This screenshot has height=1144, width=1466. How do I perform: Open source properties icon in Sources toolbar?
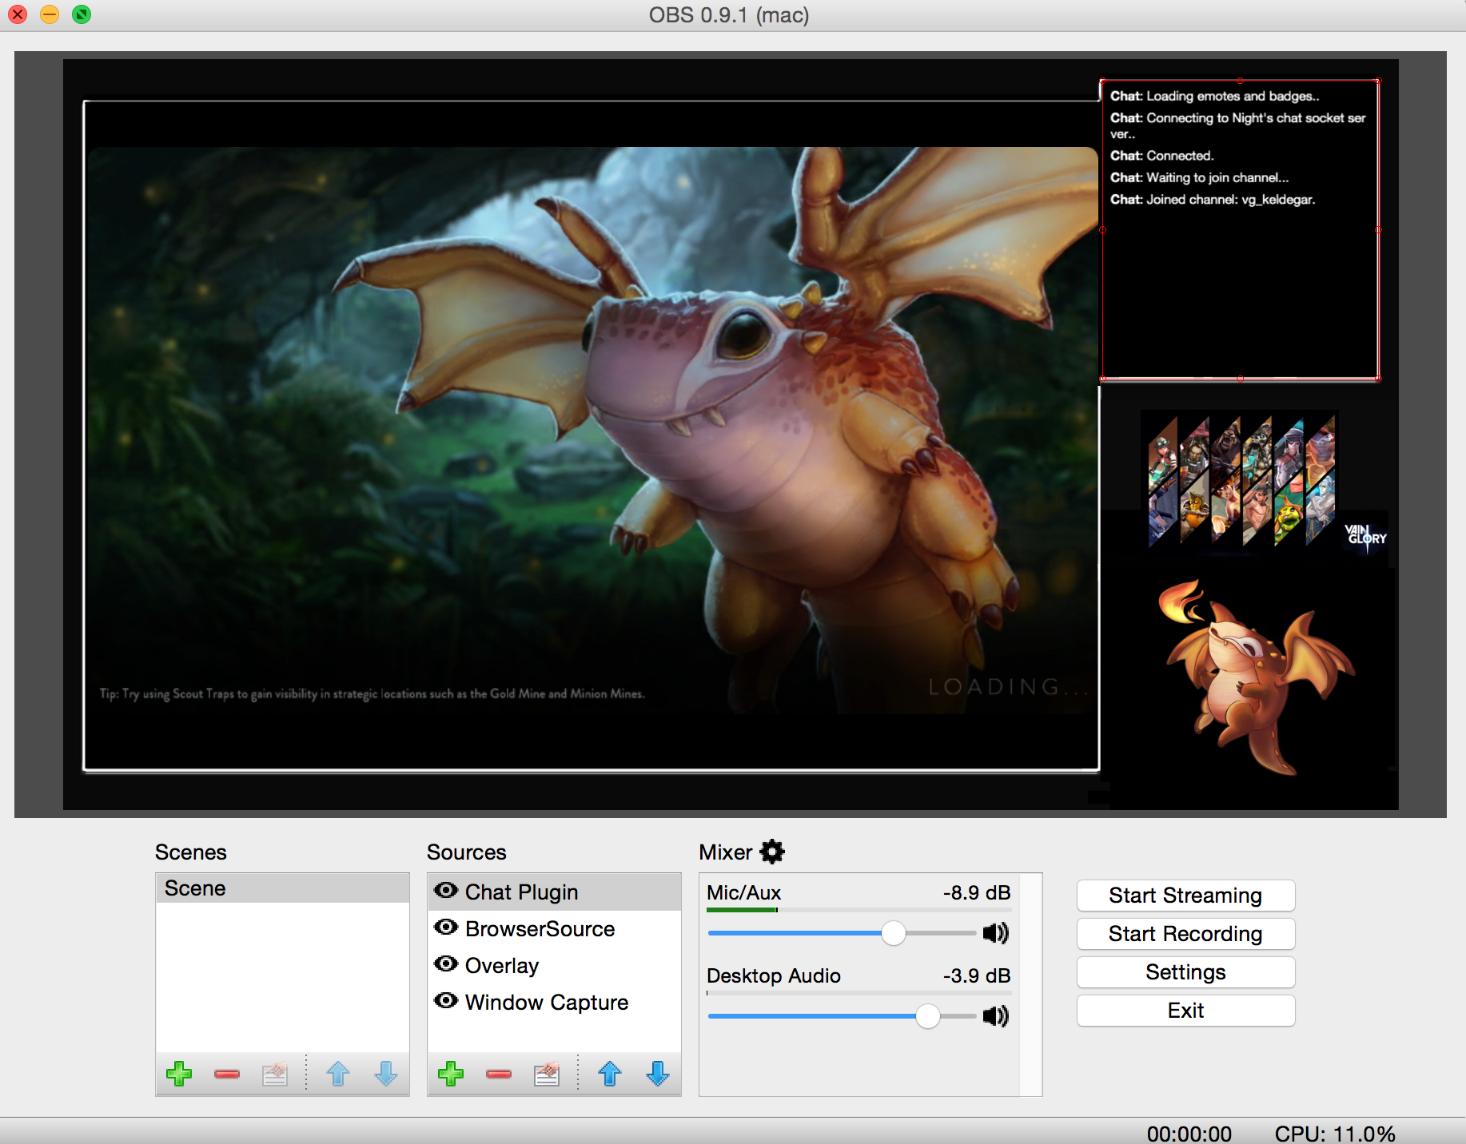tap(547, 1074)
